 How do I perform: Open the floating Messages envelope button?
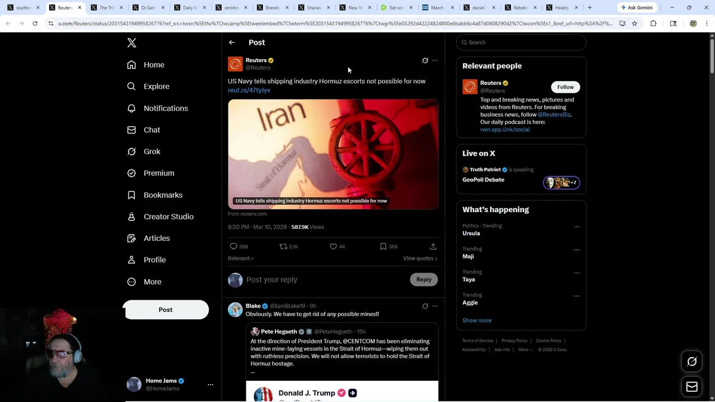(x=692, y=387)
